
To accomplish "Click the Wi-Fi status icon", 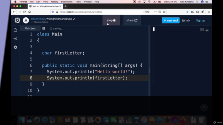I will 149,2.
